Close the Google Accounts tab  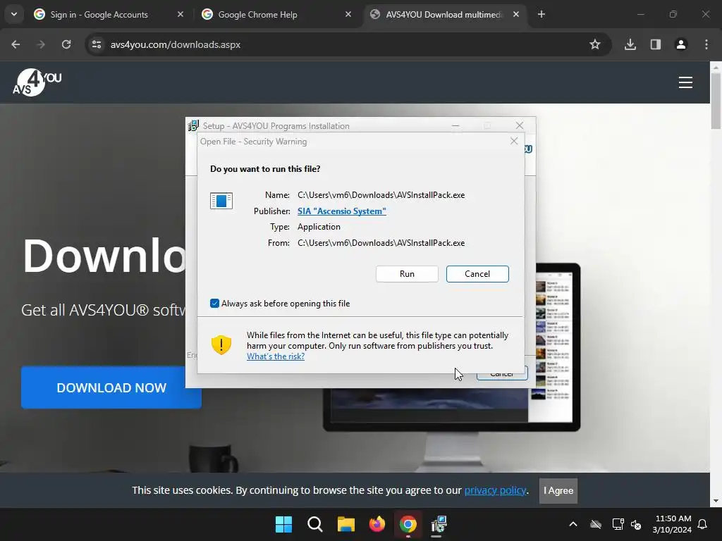pyautogui.click(x=180, y=14)
